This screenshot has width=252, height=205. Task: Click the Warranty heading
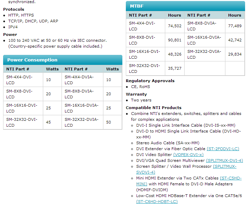click(136, 94)
